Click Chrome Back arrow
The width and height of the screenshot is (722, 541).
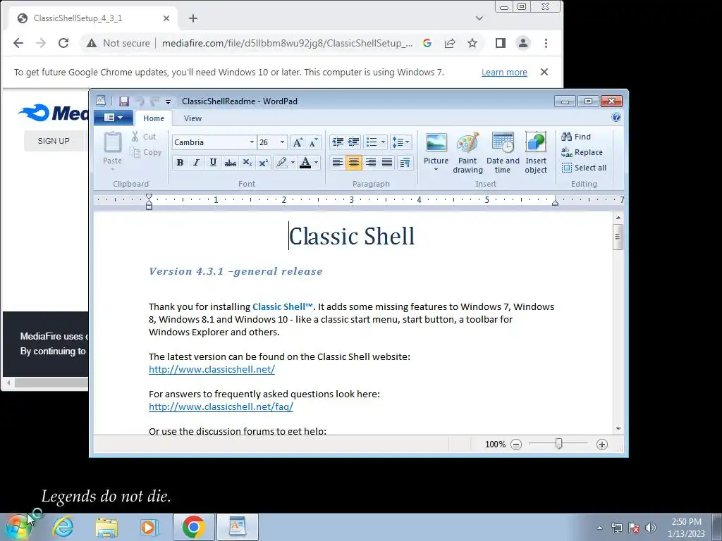point(18,43)
